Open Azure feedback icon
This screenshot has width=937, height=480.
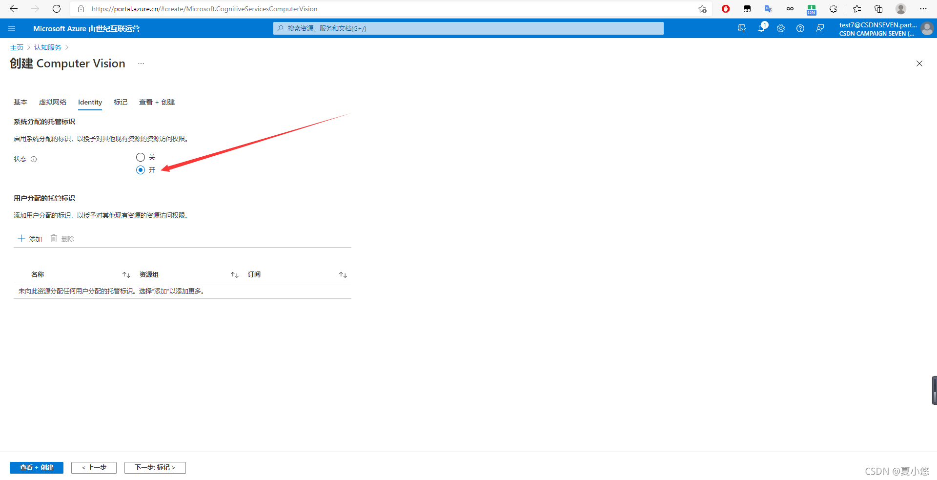click(820, 28)
